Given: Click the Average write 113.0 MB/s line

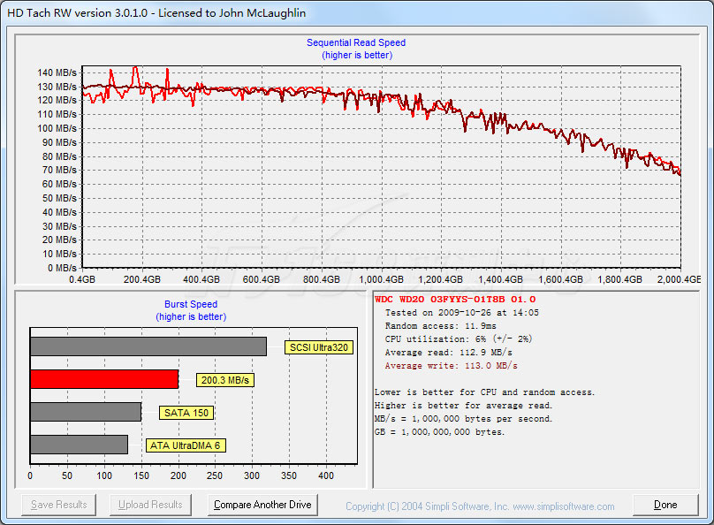Looking at the screenshot, I should [x=451, y=365].
